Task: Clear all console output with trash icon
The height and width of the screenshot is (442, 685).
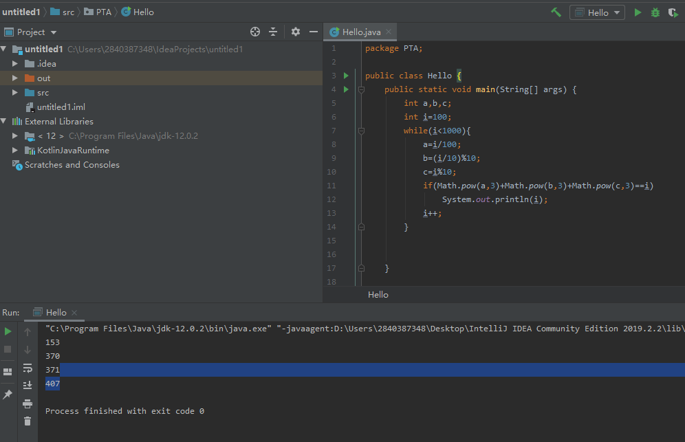Action: 28,421
